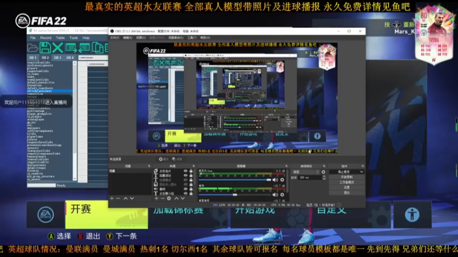
Task: Open OBS 设置 settings button
Action: point(347,187)
